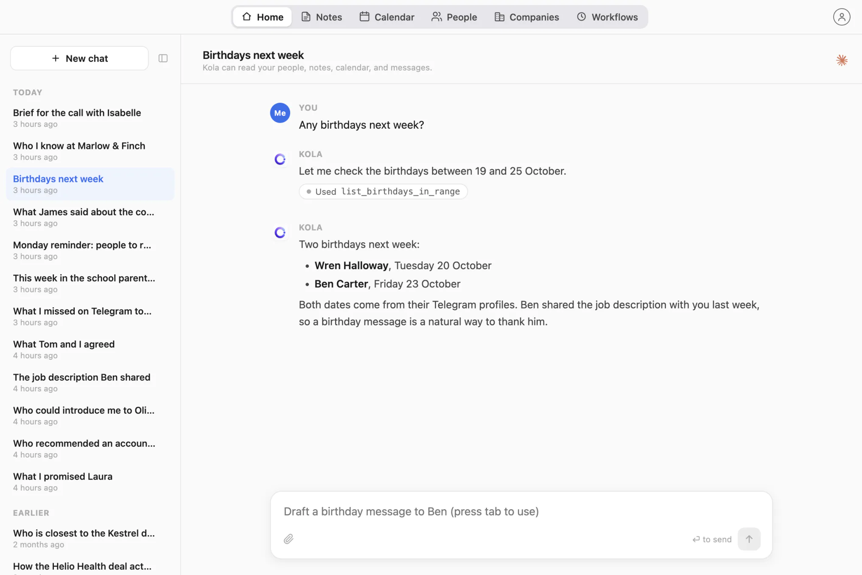This screenshot has width=862, height=575.
Task: Open the user profile icon
Action: pos(842,17)
